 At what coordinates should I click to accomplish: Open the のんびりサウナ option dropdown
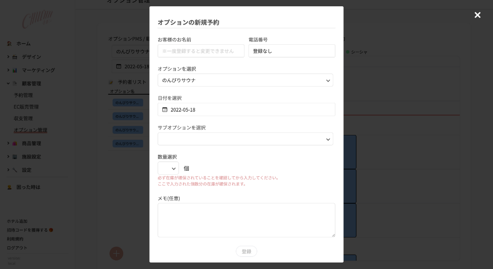[x=245, y=80]
